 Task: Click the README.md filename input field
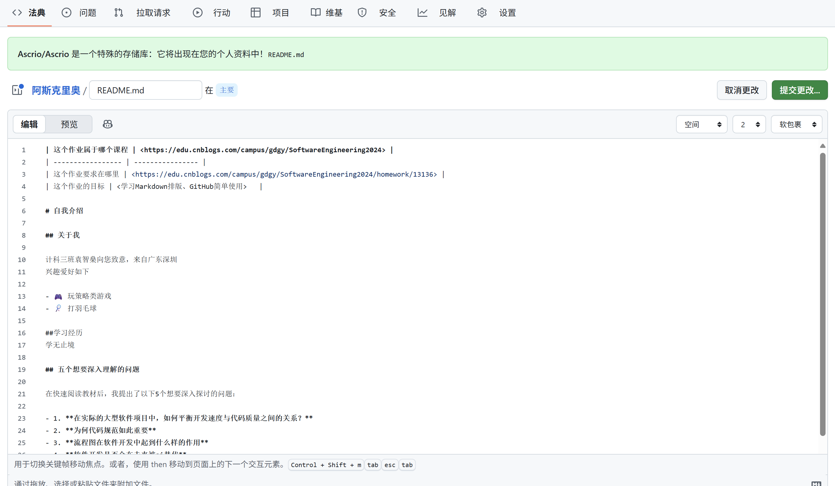(x=146, y=90)
